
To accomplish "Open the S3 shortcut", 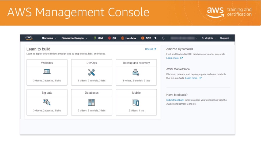I will point(112,38).
